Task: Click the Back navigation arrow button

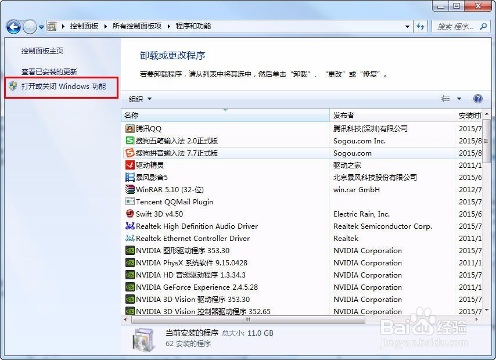Action: click(x=13, y=27)
